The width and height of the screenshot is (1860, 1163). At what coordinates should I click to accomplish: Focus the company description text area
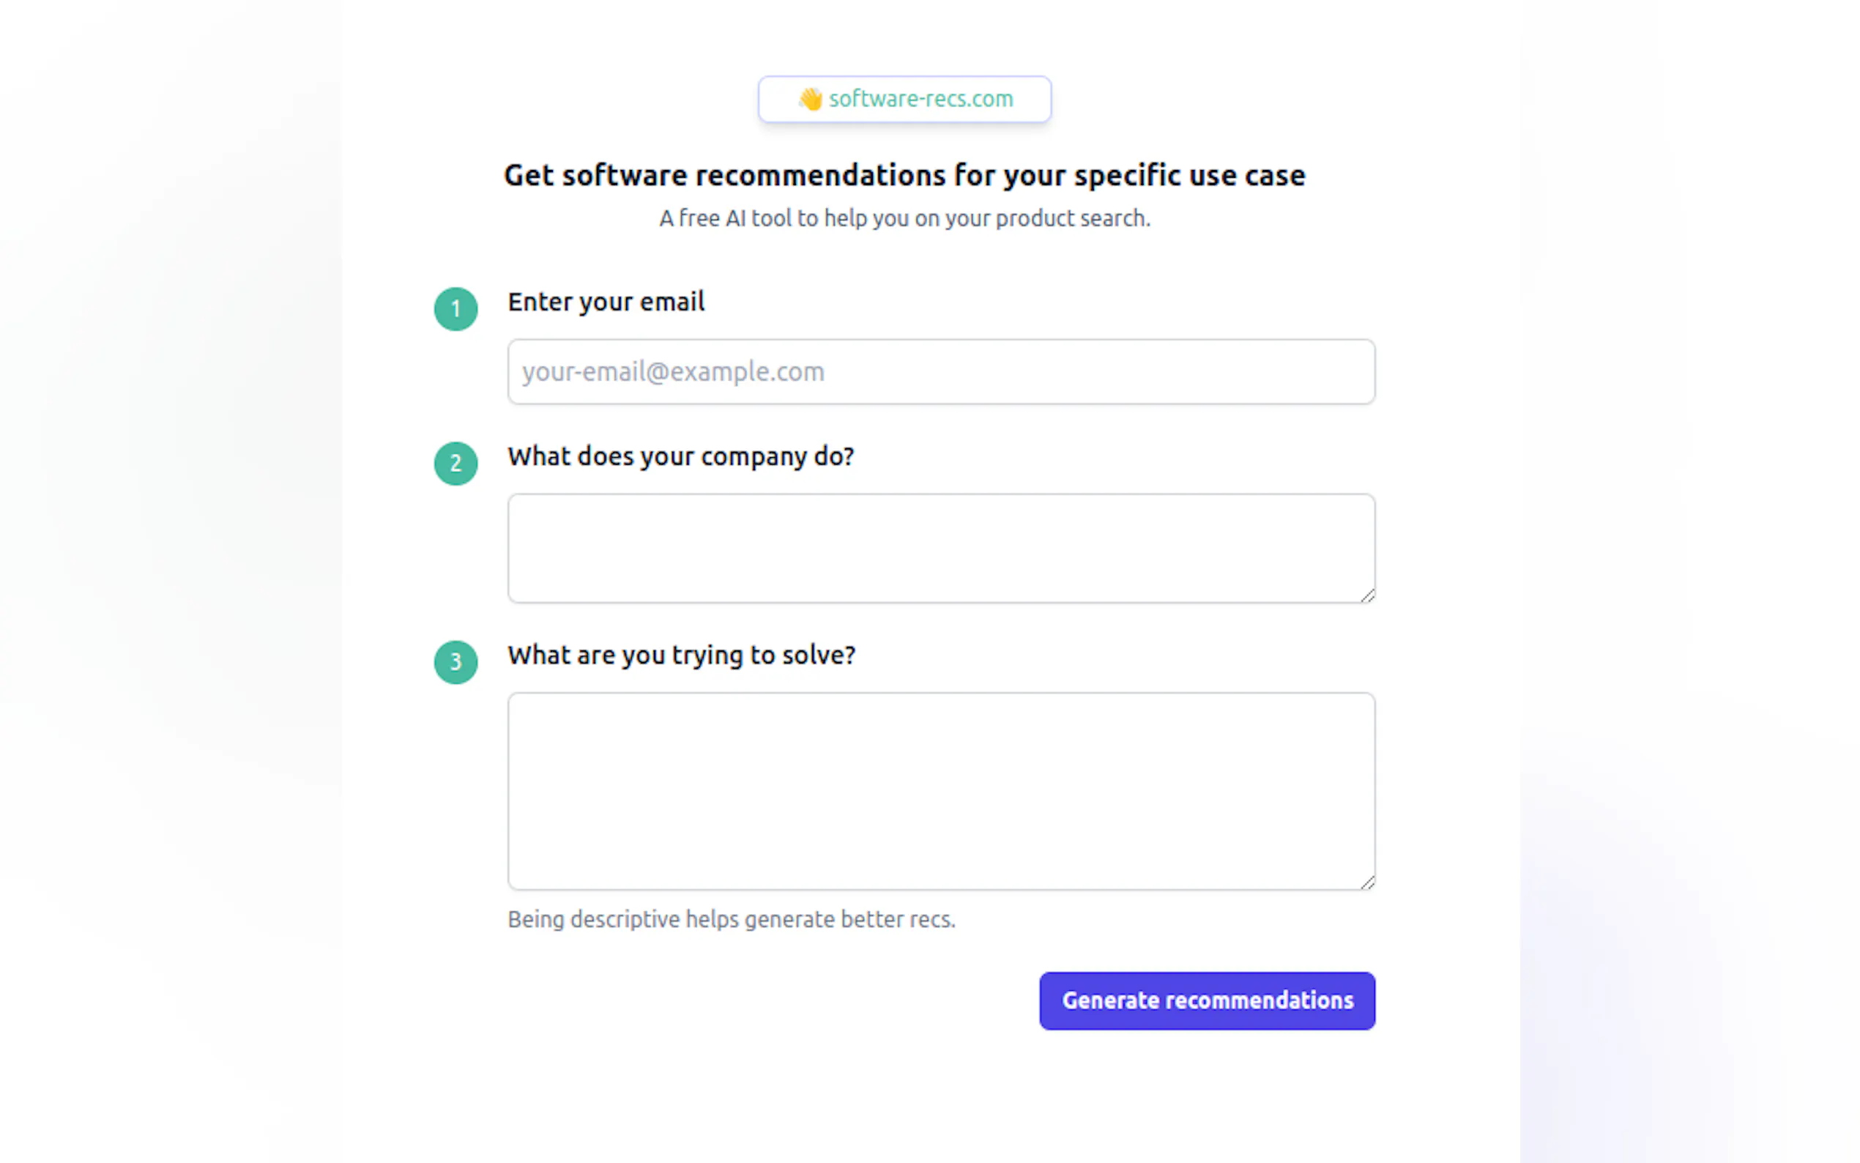click(x=940, y=549)
